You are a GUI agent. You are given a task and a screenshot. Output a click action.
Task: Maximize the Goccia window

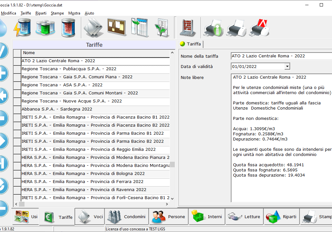click(x=321, y=5)
